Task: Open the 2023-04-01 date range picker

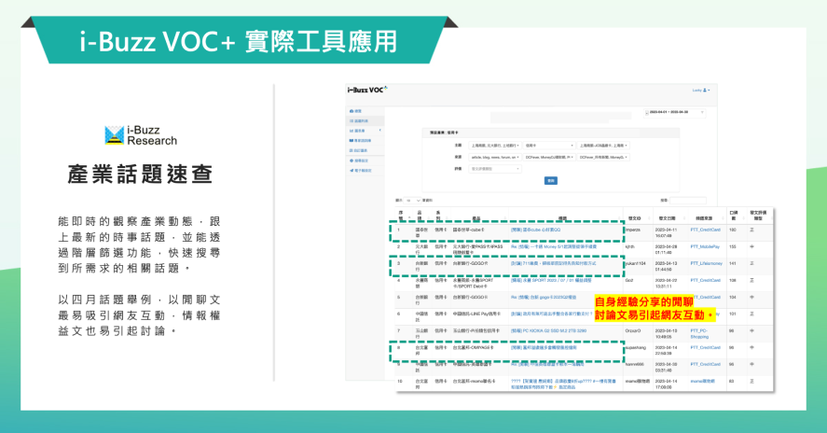Action: tap(675, 113)
